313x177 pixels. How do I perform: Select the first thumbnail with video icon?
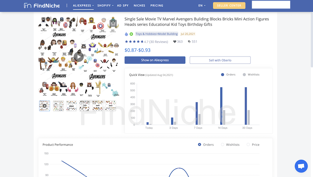(44, 106)
